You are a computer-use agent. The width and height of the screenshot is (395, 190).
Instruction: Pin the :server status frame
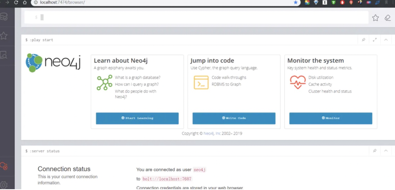[375, 151]
